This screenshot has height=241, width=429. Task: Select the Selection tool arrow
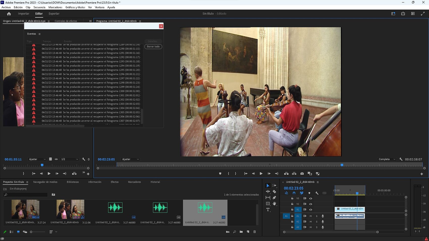(268, 186)
